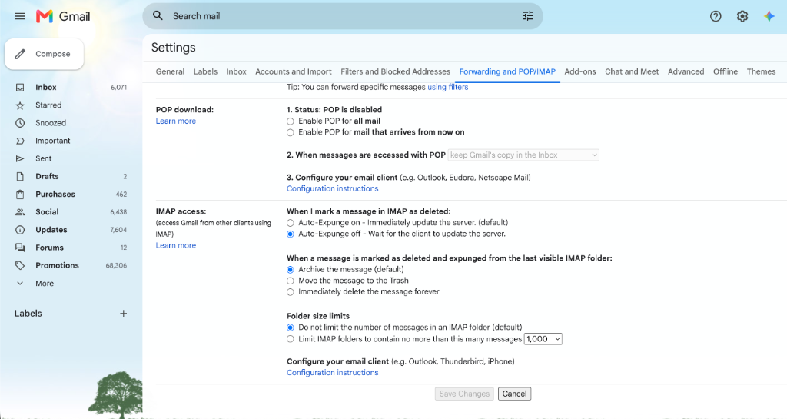Open the main menu hamburger icon
Image resolution: width=787 pixels, height=419 pixels.
coord(19,16)
